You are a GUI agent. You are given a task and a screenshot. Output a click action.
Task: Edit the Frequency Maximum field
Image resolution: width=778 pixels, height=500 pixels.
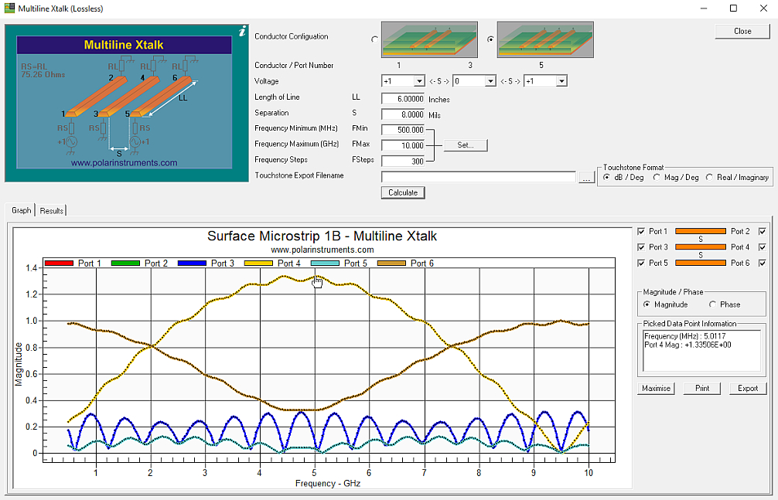click(403, 145)
